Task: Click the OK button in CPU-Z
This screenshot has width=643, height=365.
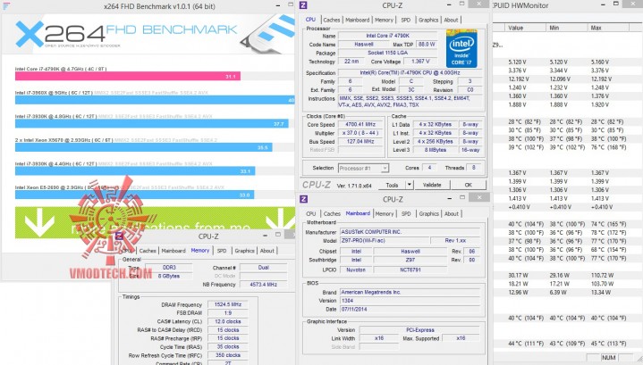Action: point(469,185)
